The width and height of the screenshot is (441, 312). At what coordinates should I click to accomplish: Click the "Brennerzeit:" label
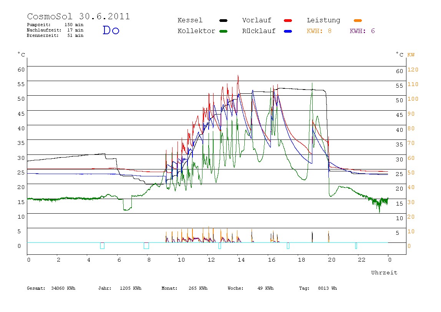(x=43, y=35)
